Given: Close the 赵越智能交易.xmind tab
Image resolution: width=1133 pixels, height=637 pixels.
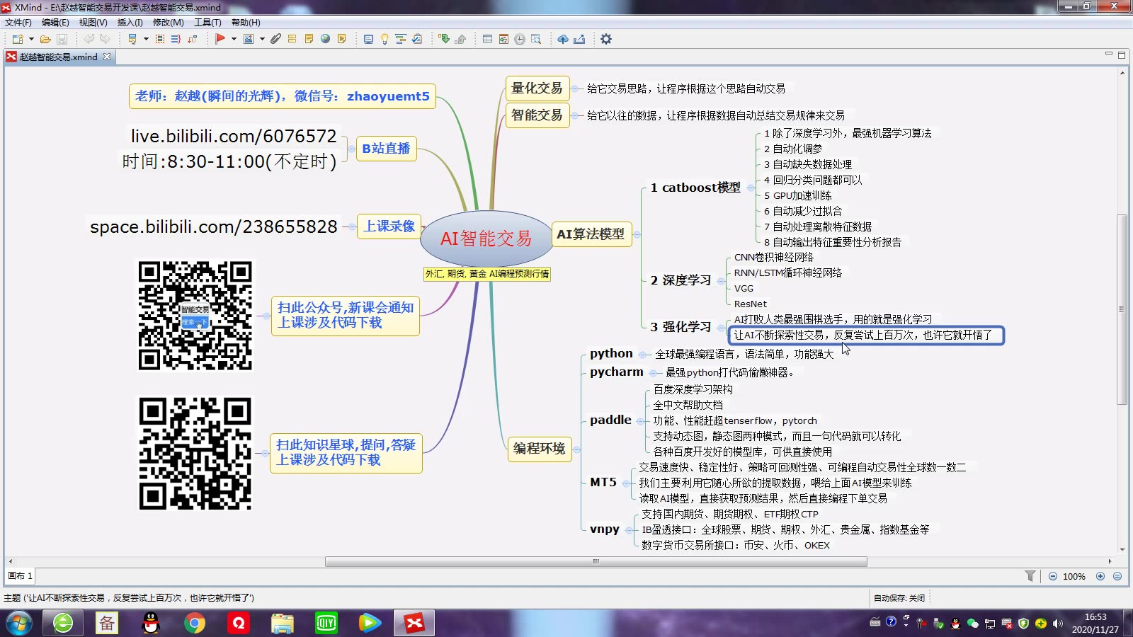Looking at the screenshot, I should click(x=107, y=57).
